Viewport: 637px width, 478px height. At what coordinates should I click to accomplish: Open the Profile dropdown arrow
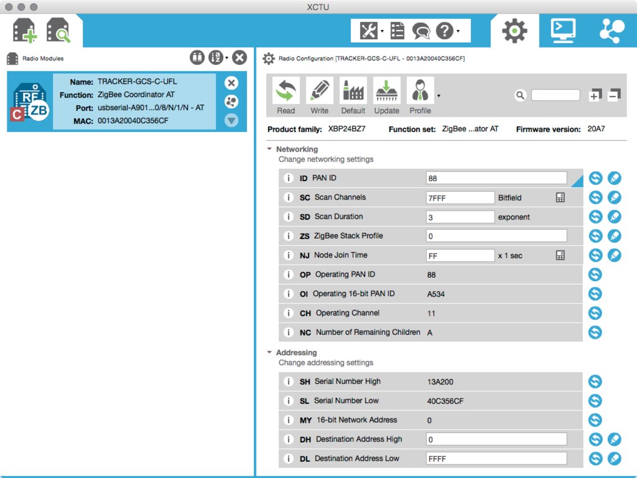pos(439,96)
